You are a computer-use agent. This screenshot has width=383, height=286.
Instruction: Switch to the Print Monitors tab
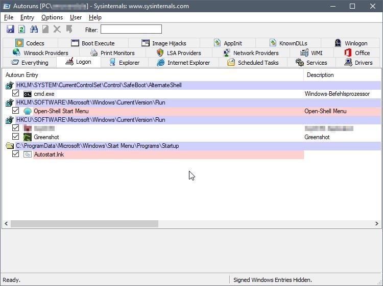[112, 53]
